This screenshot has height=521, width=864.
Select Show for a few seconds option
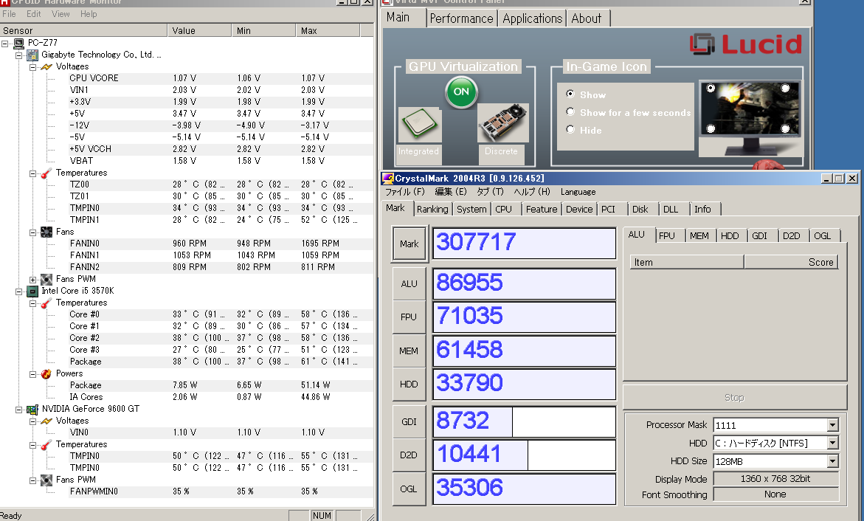pos(570,112)
